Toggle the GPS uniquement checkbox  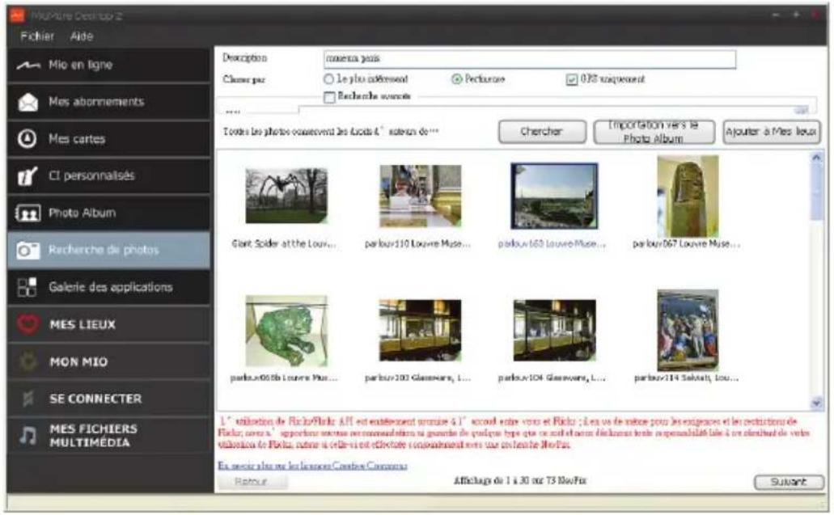572,80
